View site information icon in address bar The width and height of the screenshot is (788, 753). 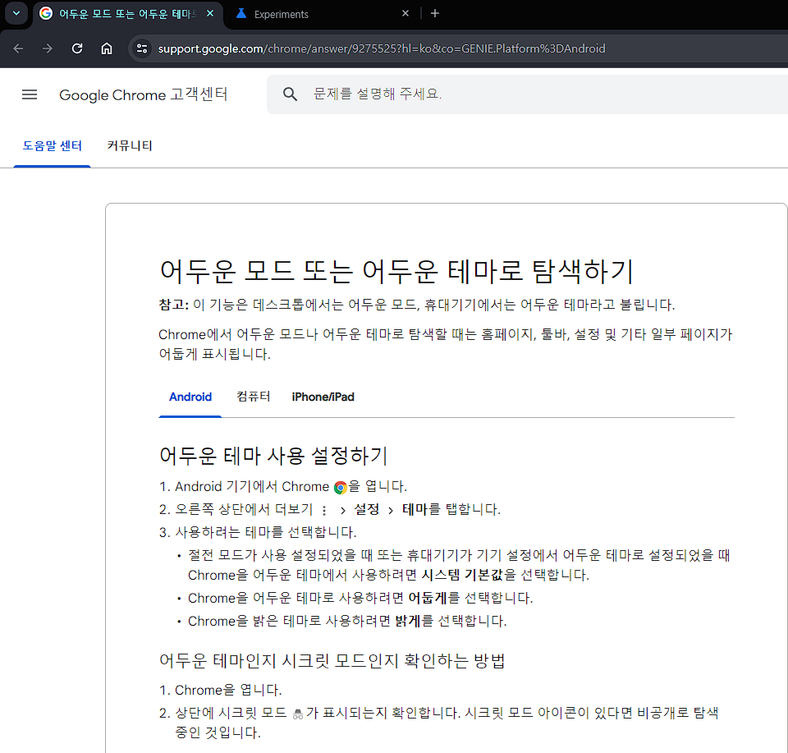click(142, 48)
